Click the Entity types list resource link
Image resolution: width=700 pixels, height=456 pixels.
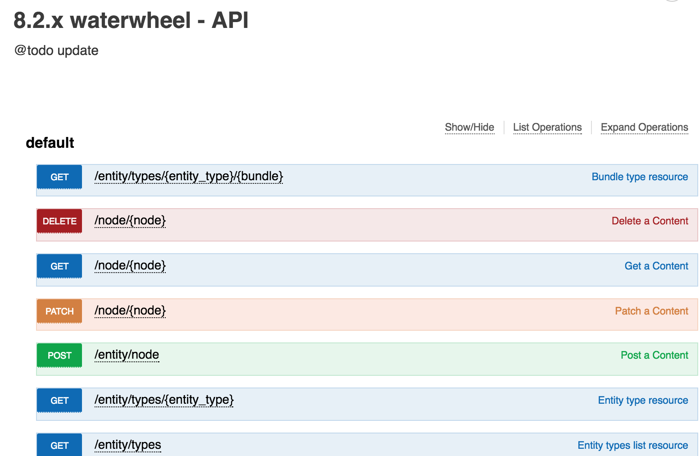[x=632, y=445]
